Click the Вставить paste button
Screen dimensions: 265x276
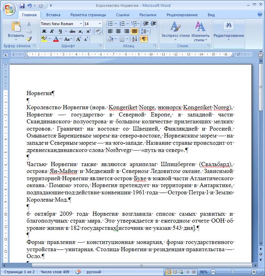16,31
